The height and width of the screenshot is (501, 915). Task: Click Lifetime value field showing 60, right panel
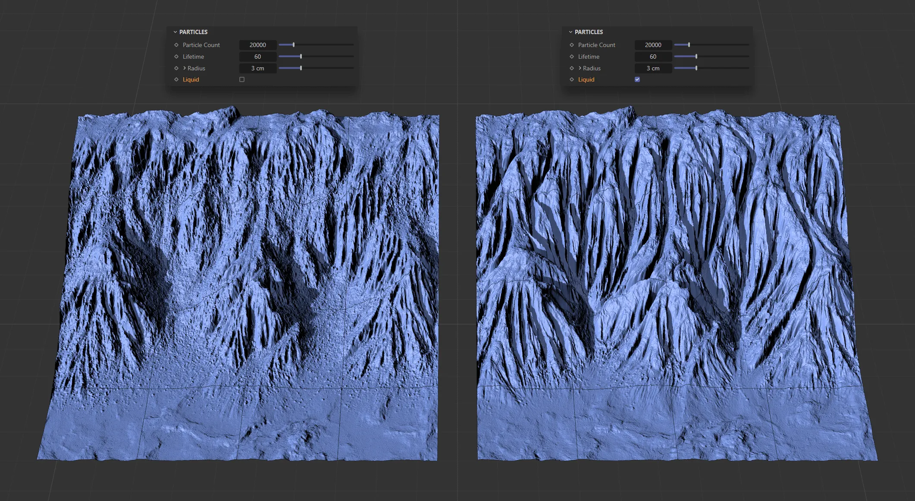click(x=653, y=57)
